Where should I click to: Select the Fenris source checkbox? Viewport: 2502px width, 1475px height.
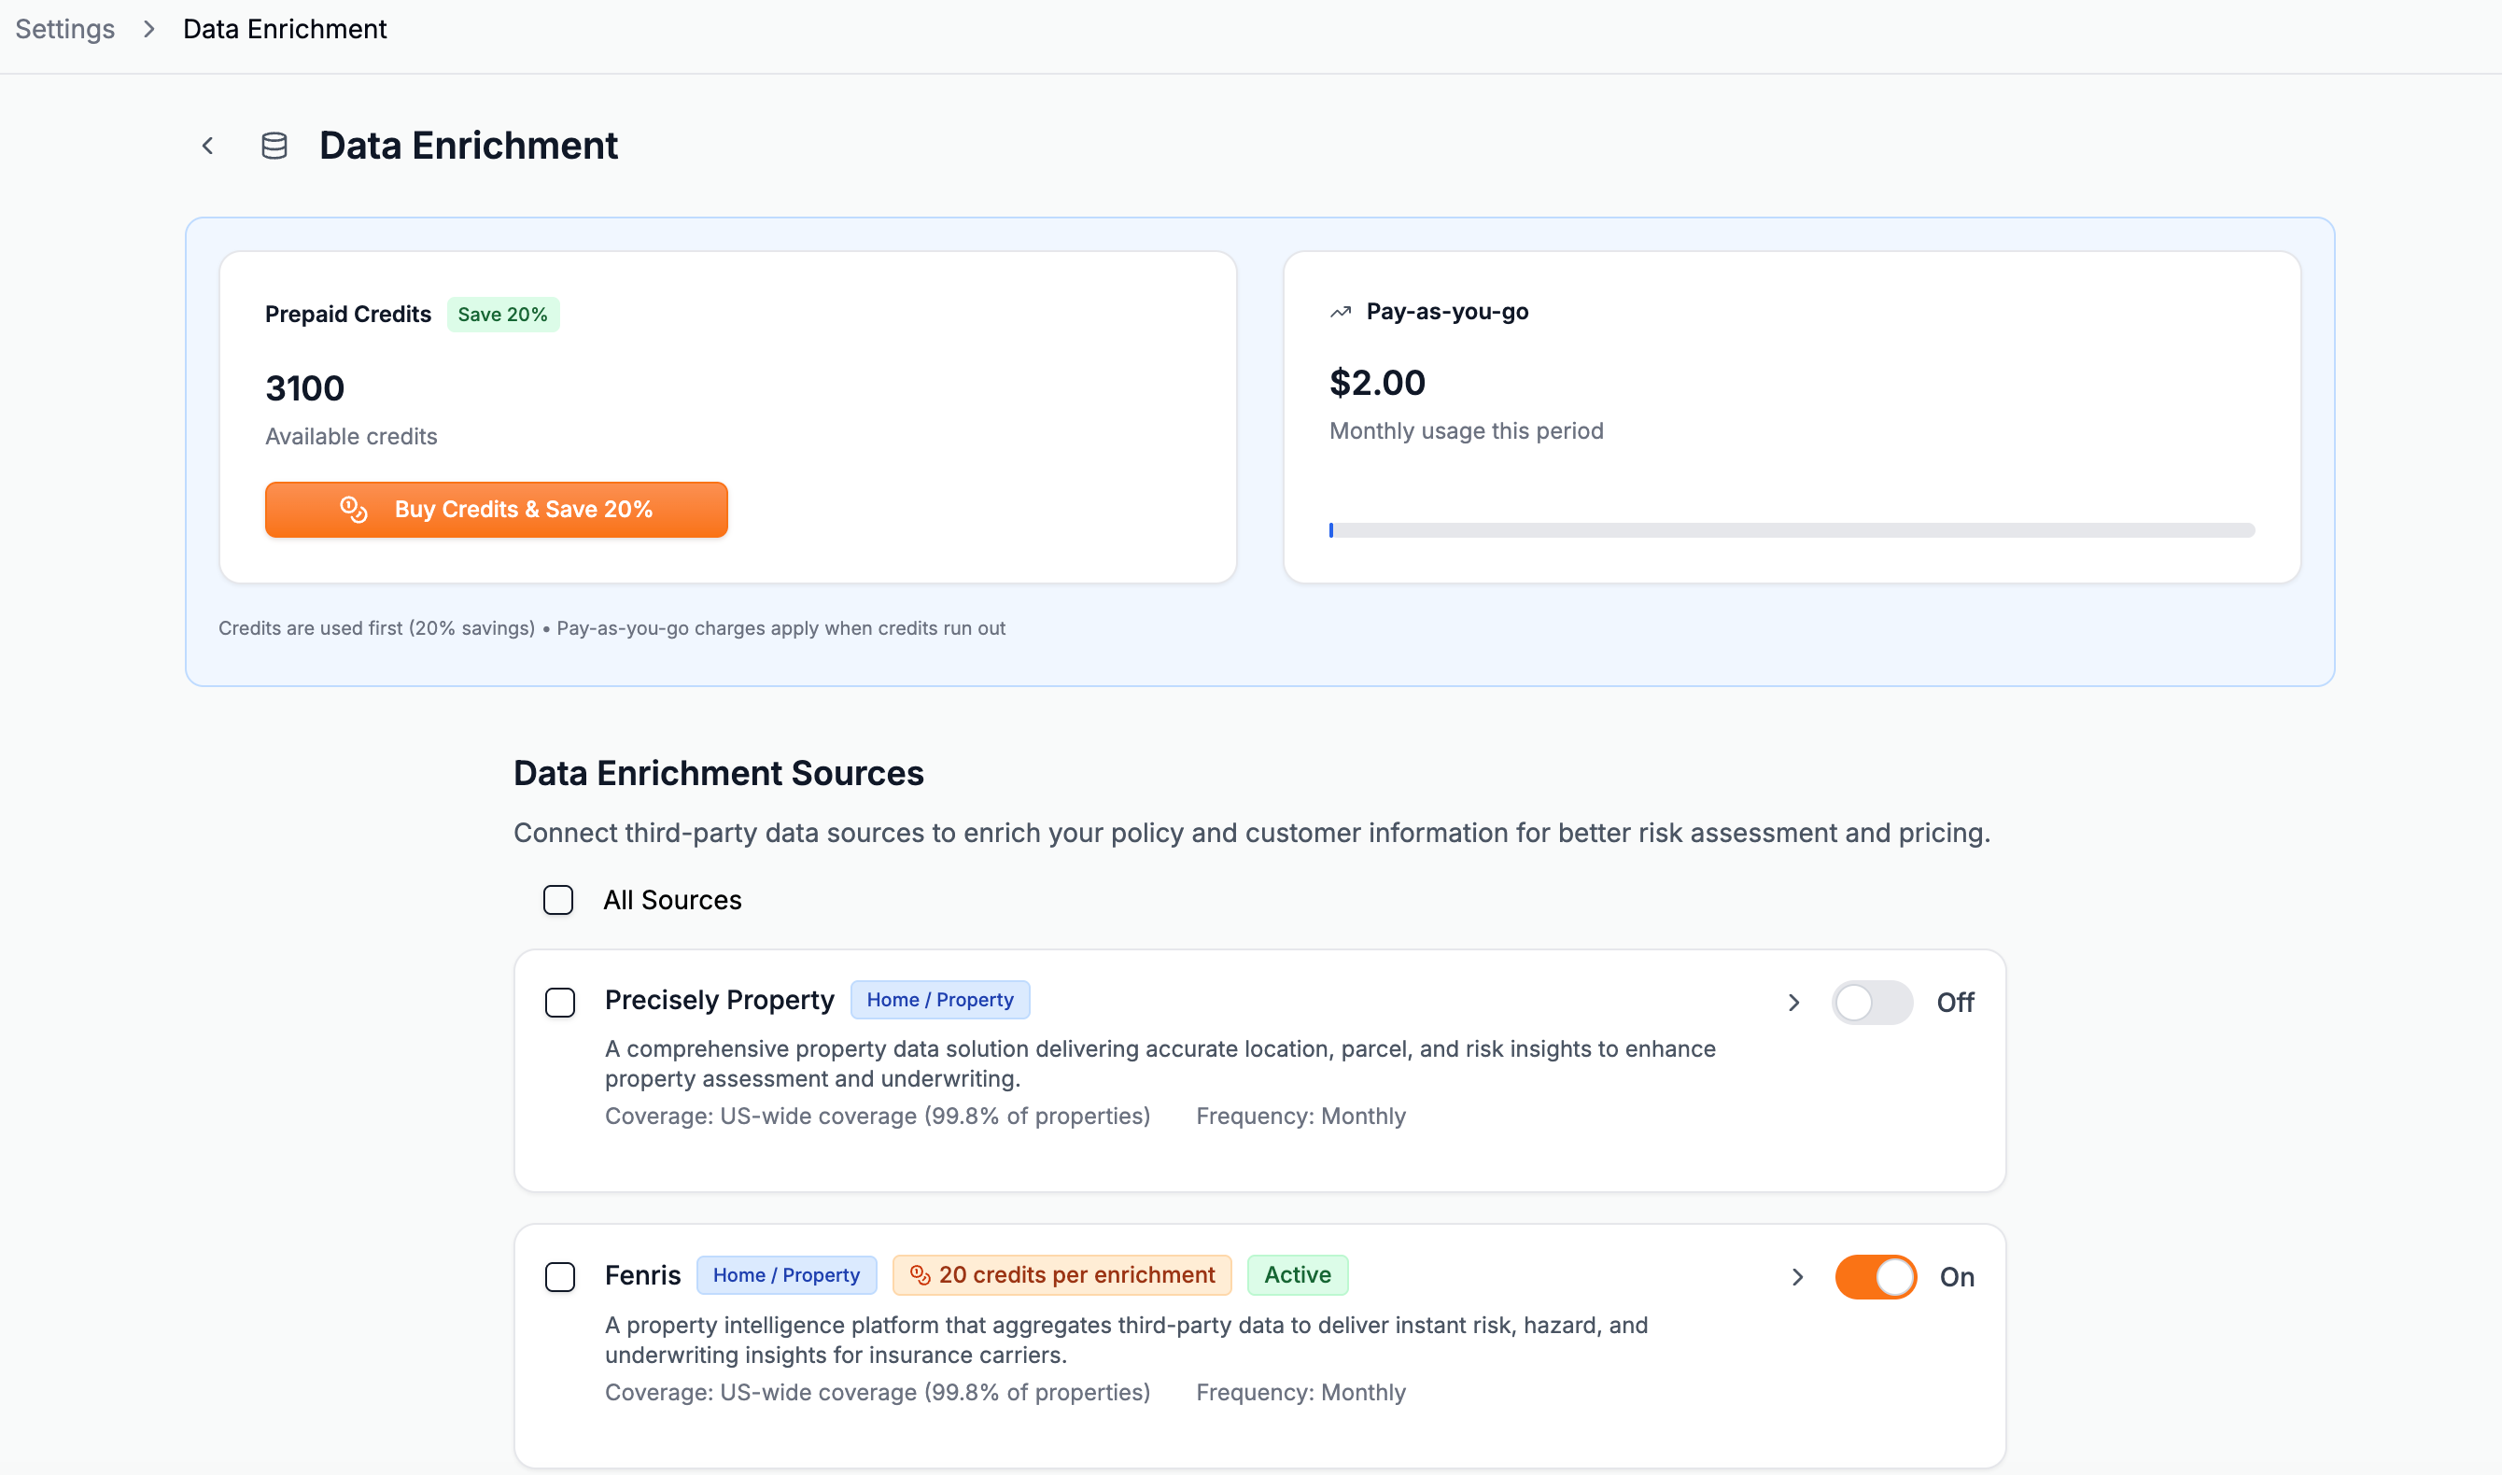(x=560, y=1277)
